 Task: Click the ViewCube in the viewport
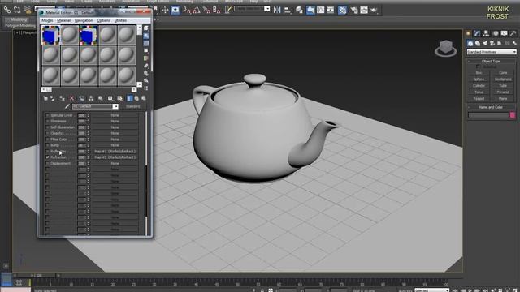tap(446, 49)
